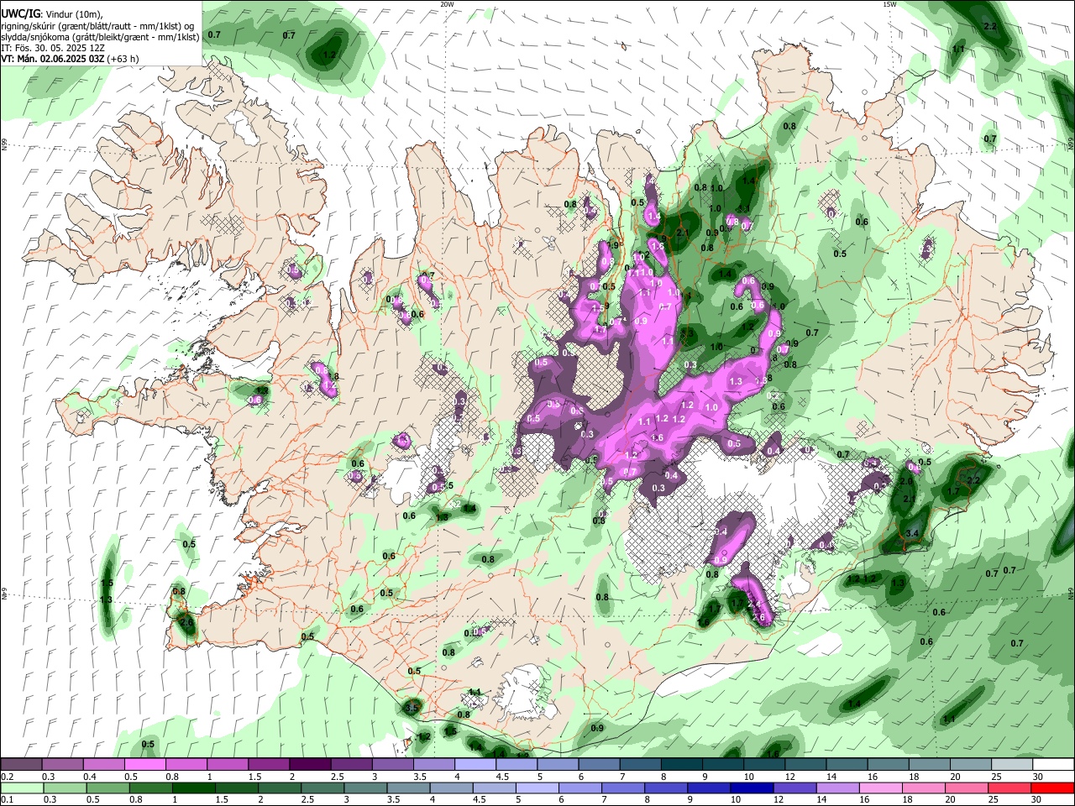
Task: Click the darkest purple swatch between 2 and 2.5
Action: click(x=310, y=765)
